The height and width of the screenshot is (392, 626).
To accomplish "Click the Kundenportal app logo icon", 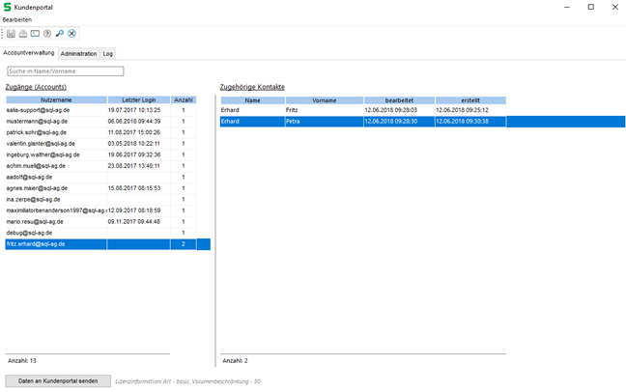I will pos(8,7).
